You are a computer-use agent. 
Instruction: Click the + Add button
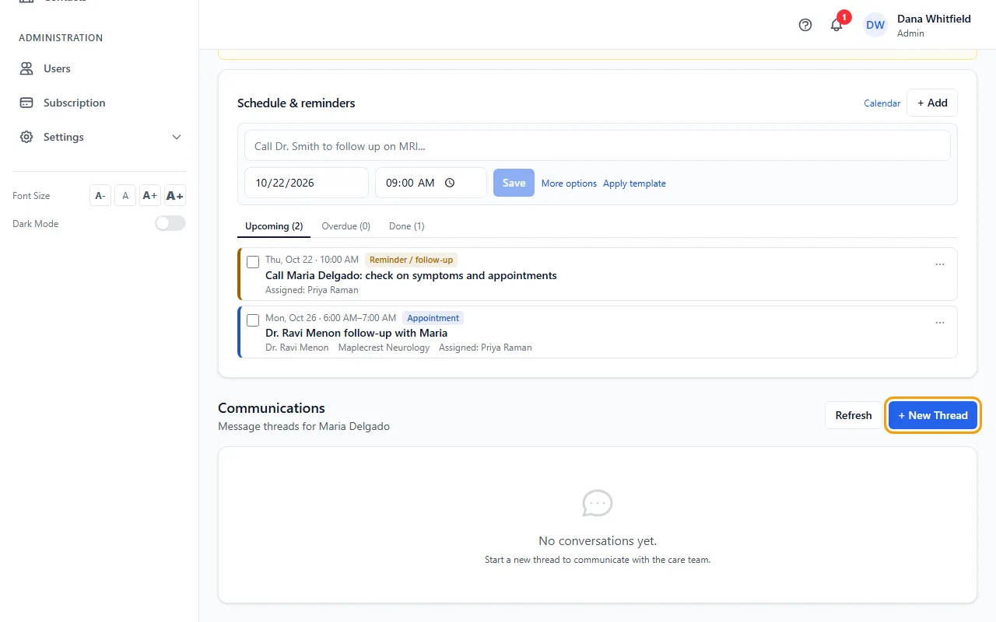[x=932, y=103]
